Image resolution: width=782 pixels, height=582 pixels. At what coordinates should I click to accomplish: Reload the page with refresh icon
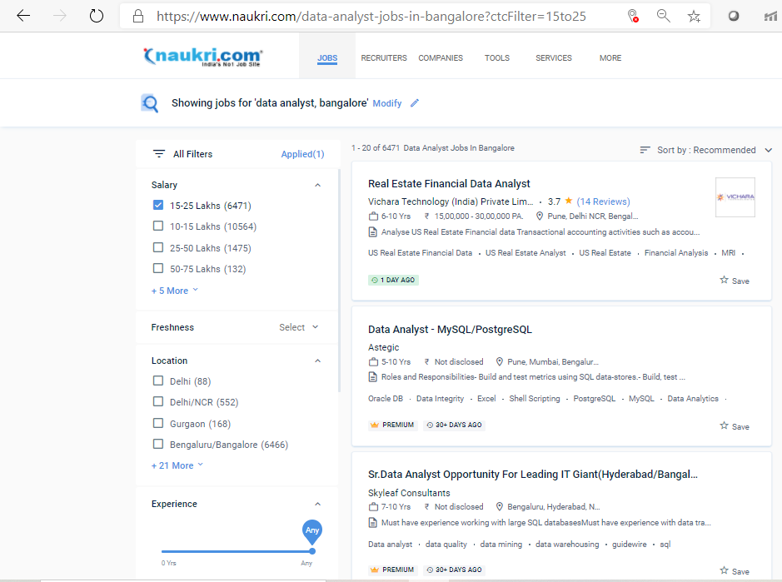[97, 16]
